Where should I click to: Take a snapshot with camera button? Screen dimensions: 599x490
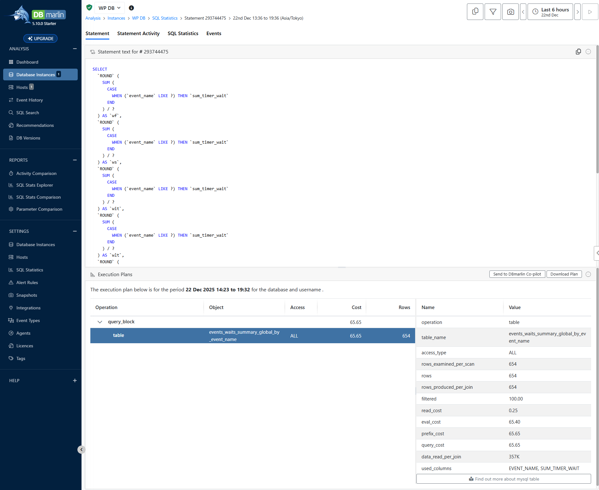(510, 12)
